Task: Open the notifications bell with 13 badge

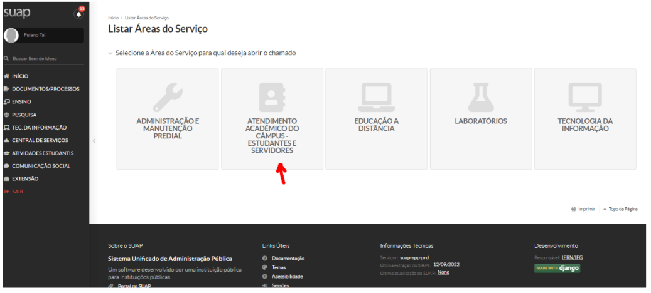Action: point(79,13)
